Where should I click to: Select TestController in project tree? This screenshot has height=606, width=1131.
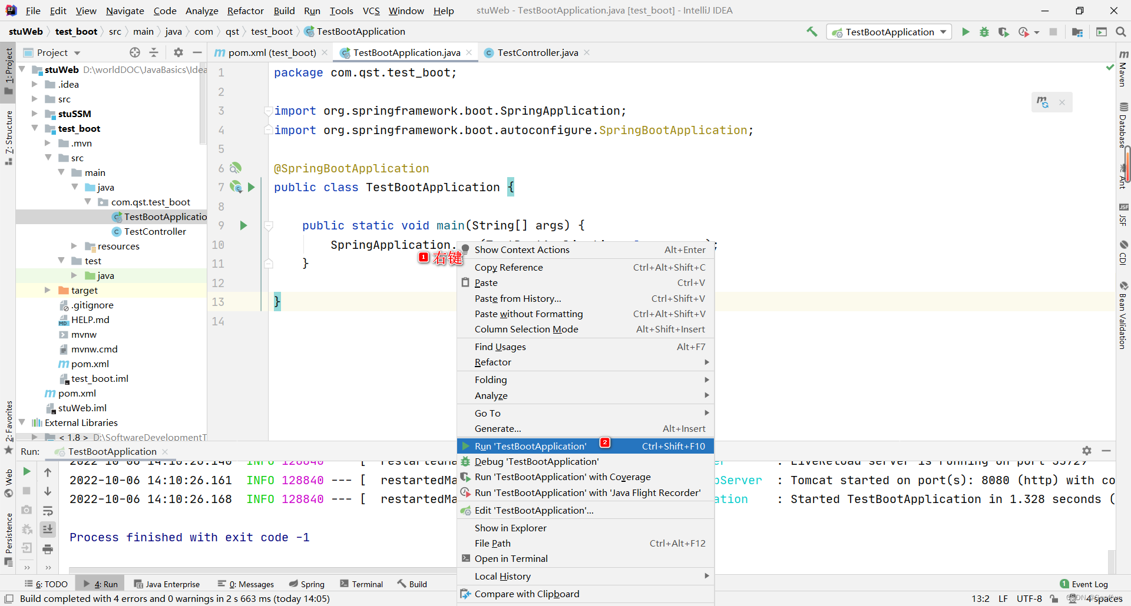(154, 231)
